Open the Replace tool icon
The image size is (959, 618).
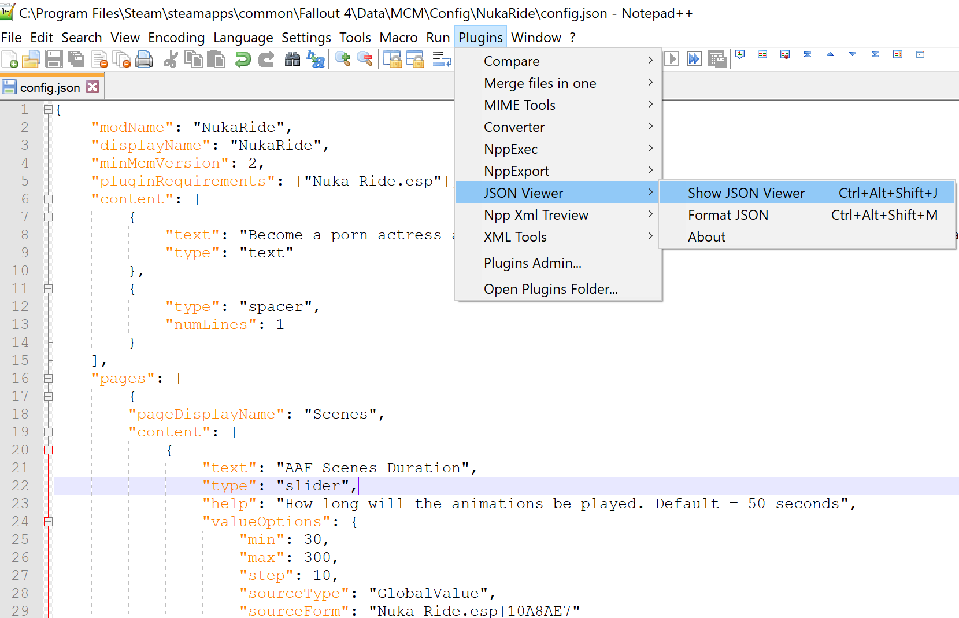point(316,60)
